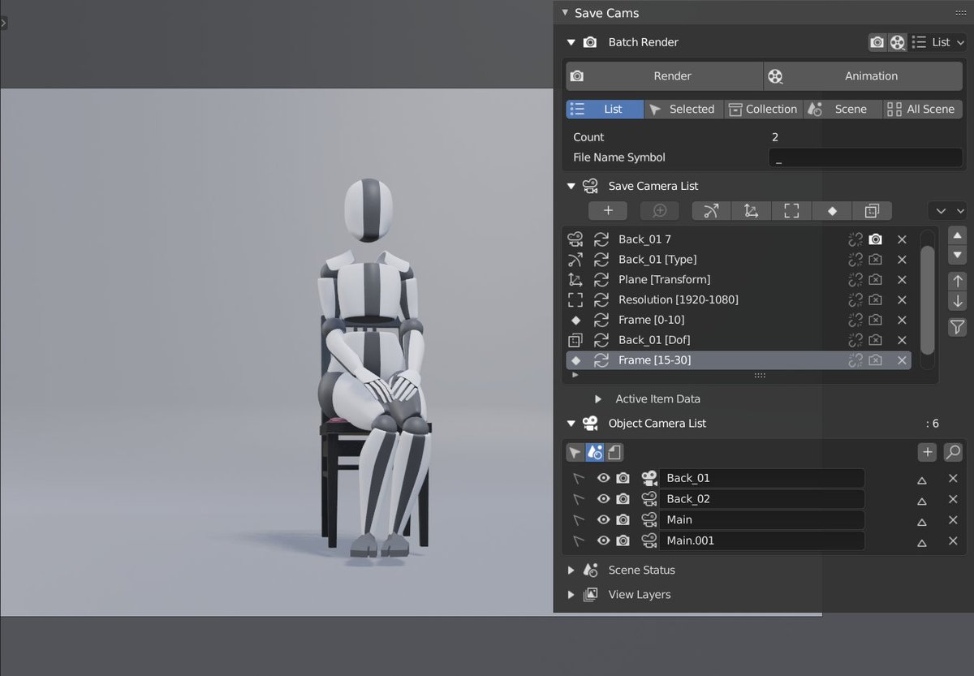Viewport: 974px width, 676px height.
Task: Open the chevron dropdown beside Save Camera toolbar
Action: coord(947,211)
